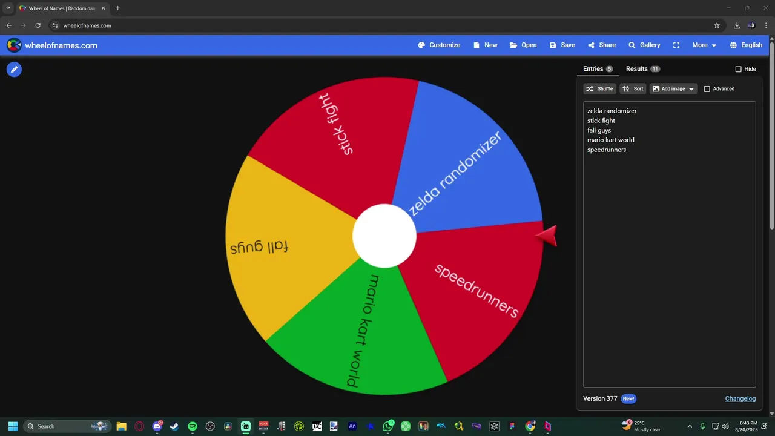Toggle the Hide checkbox
Image resolution: width=775 pixels, height=436 pixels.
click(x=738, y=69)
